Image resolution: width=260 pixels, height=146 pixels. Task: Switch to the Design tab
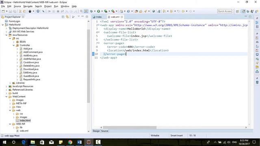click(x=96, y=131)
